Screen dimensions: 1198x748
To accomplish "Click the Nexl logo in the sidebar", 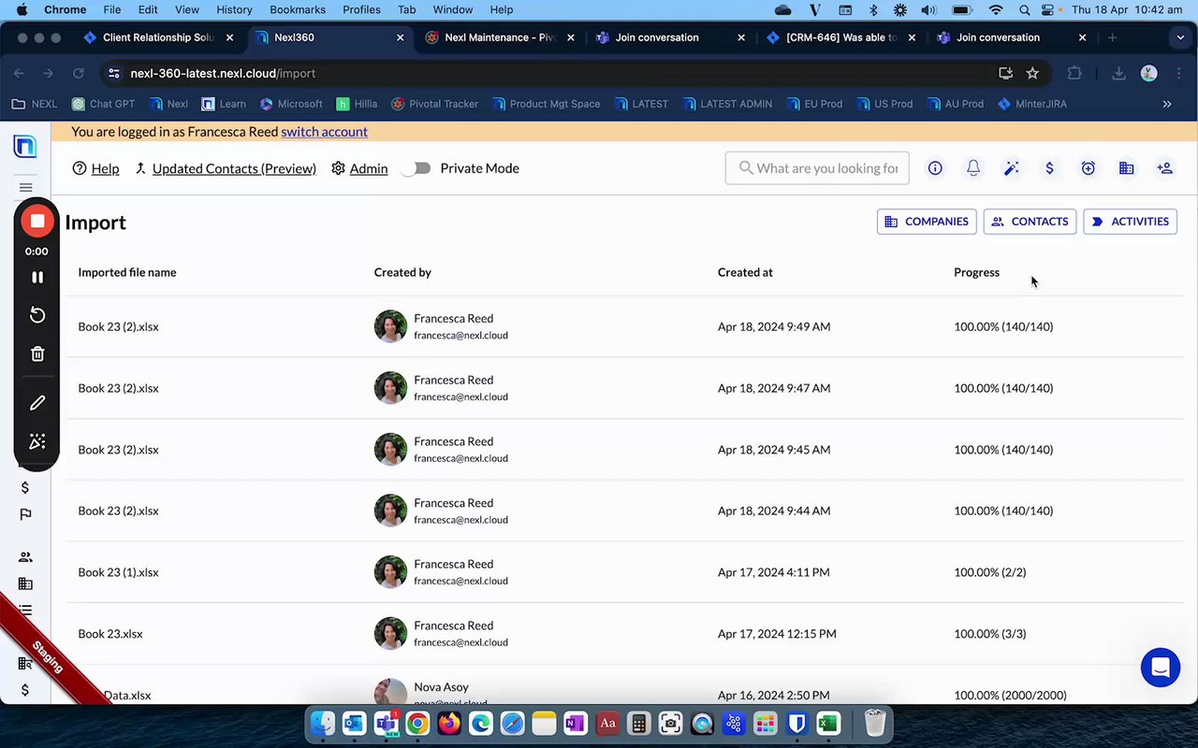I will 25,146.
